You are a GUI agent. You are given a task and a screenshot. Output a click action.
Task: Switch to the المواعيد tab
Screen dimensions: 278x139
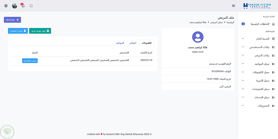[120, 43]
